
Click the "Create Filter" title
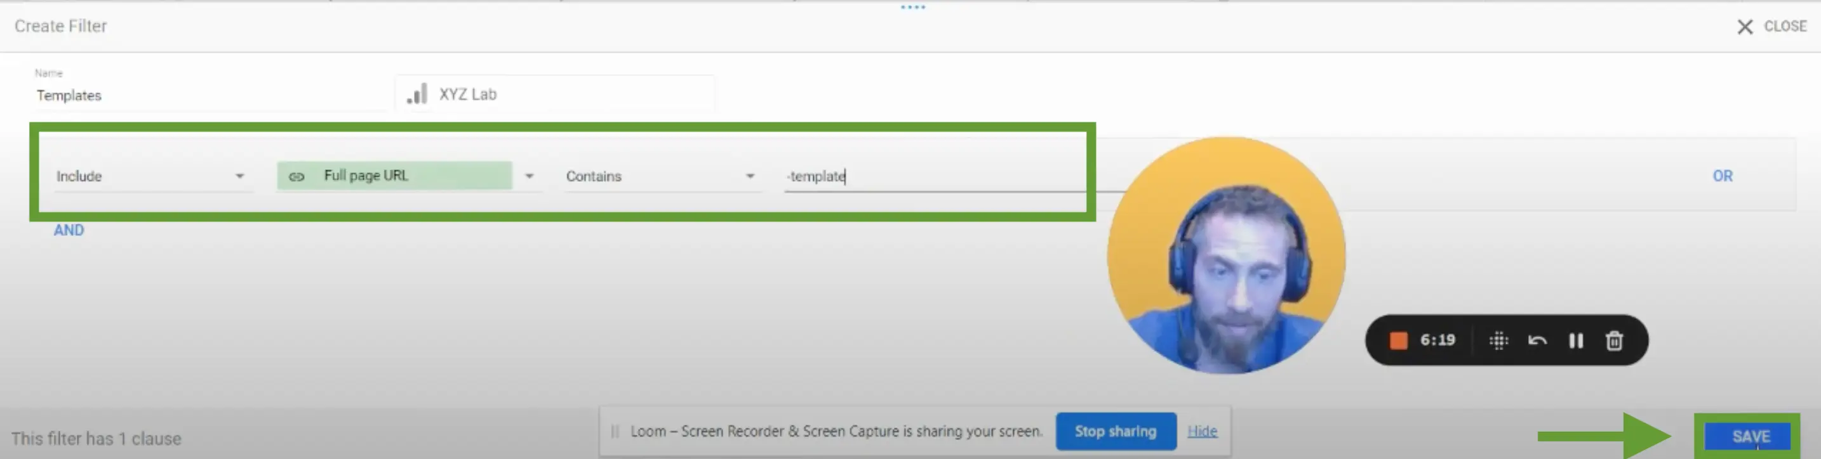click(x=61, y=26)
